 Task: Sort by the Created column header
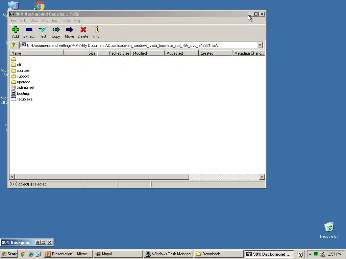click(215, 53)
